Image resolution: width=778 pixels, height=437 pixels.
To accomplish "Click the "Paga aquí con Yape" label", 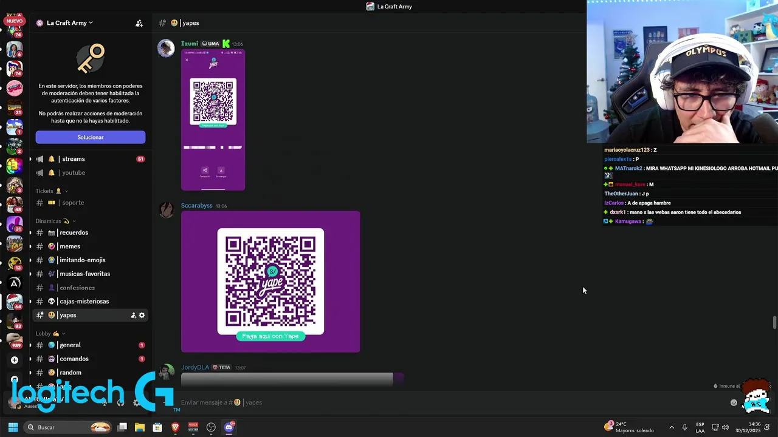I will 270,336.
